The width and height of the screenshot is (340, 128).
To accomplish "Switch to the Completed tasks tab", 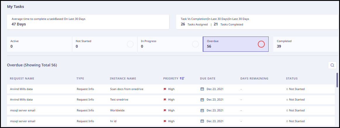I will pyautogui.click(x=305, y=44).
